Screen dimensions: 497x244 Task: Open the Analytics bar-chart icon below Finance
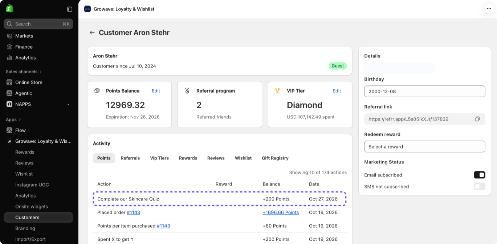tap(9, 58)
